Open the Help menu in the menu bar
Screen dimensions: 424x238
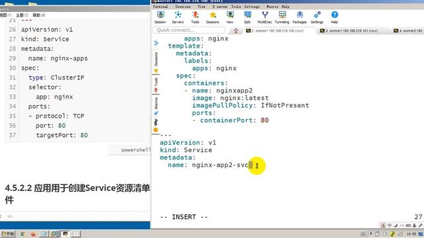tap(286, 7)
